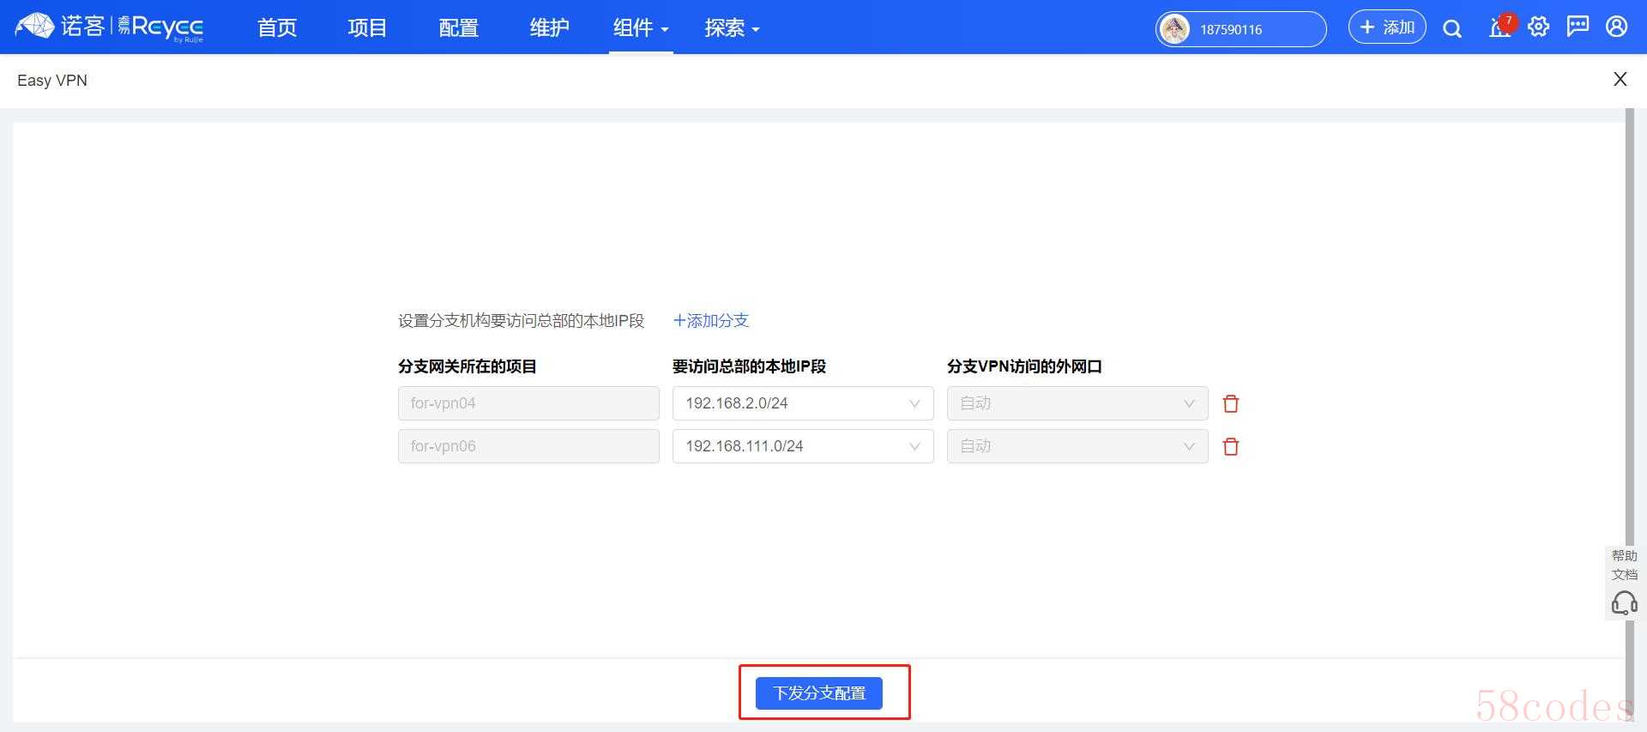Click the + 添加 button in header
The height and width of the screenshot is (732, 1647).
(x=1387, y=27)
